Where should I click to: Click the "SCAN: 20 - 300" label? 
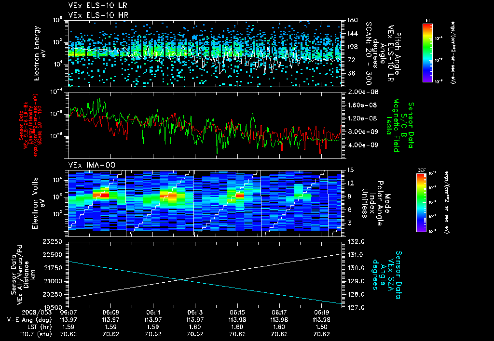click(368, 53)
